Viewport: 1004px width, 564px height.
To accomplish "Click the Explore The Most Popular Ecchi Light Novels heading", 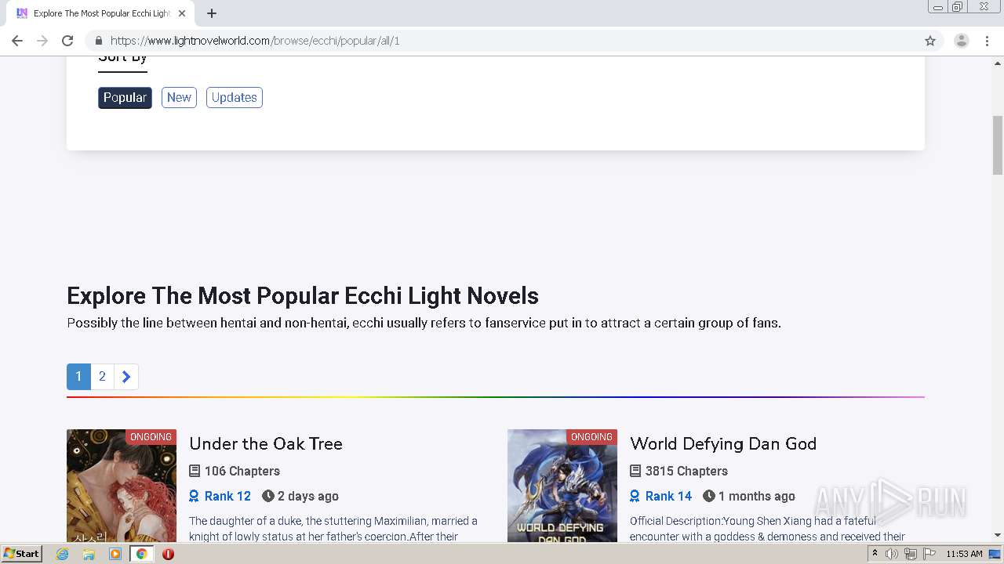I will tap(303, 295).
